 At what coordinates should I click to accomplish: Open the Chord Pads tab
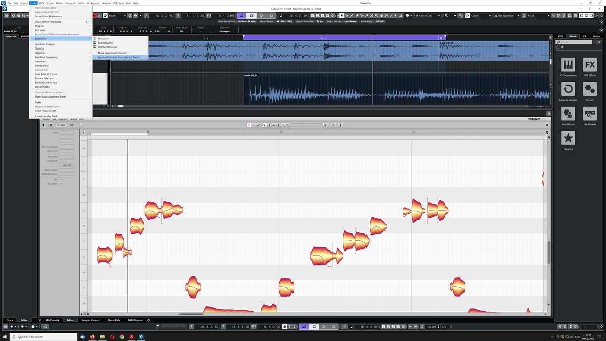[x=114, y=320]
